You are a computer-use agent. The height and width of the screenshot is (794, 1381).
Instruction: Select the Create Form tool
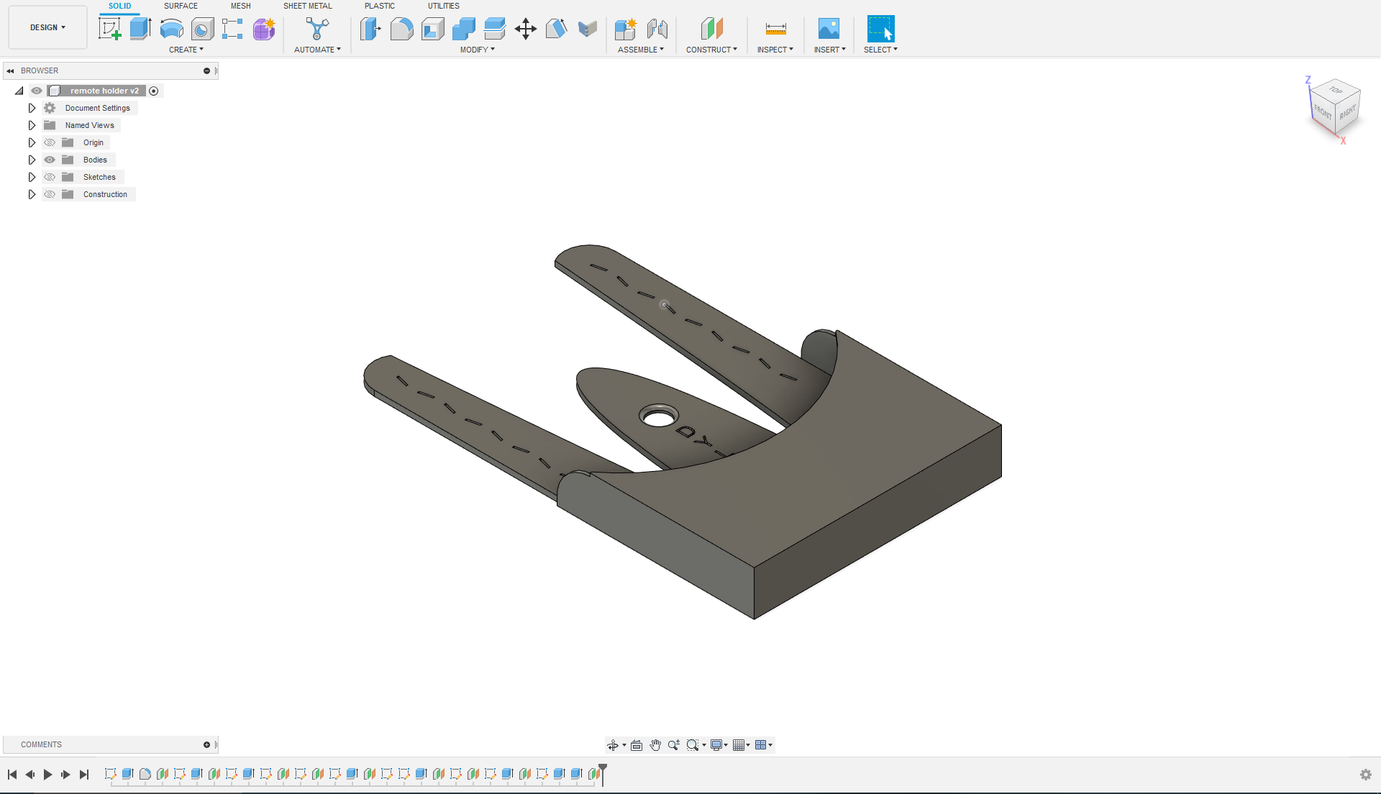tap(264, 29)
